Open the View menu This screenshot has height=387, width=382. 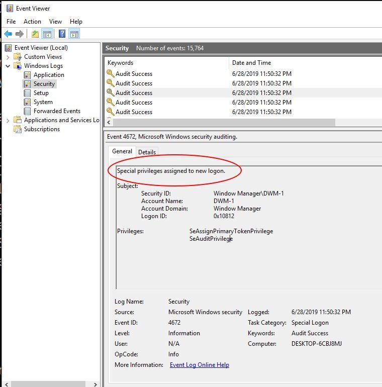(55, 22)
